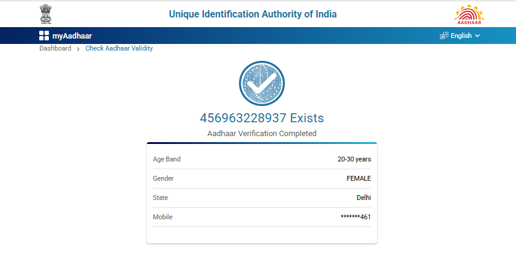The image size is (516, 259).
Task: Open the English language dropdown
Action: pyautogui.click(x=461, y=36)
